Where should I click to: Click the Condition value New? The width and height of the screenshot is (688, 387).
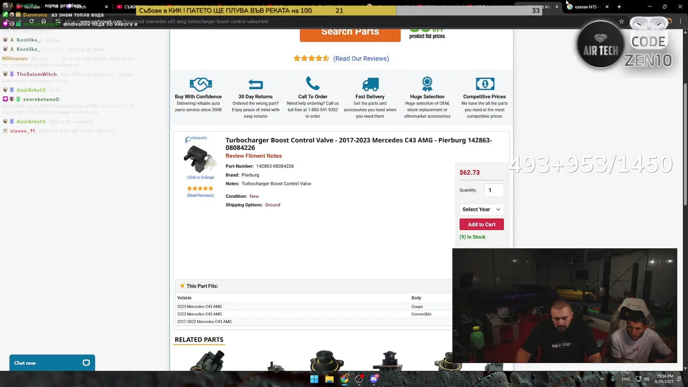(x=254, y=196)
